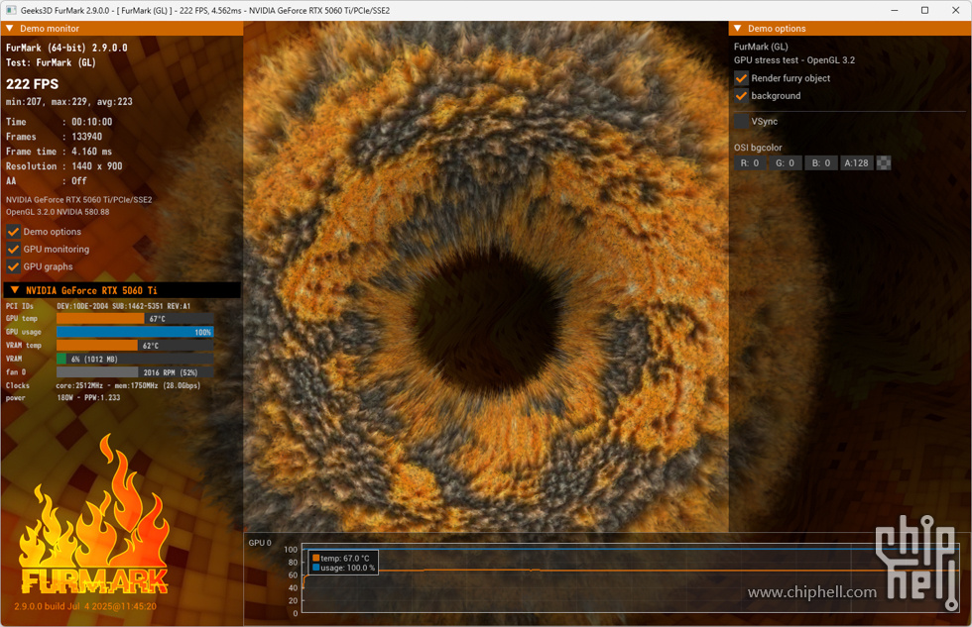
Task: Click the Time 00:10:00 value
Action: tap(91, 122)
